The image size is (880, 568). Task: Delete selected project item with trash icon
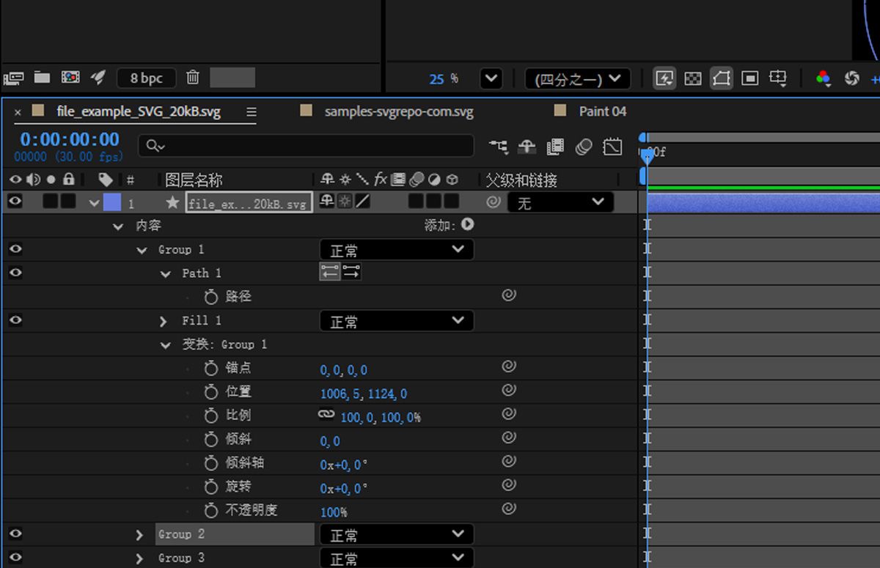[x=192, y=77]
